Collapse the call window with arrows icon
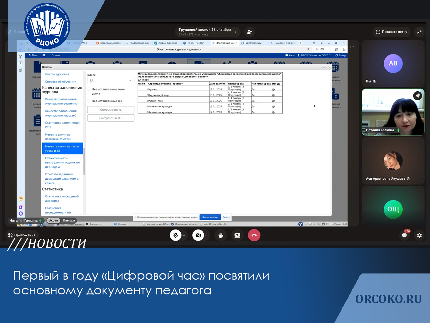The width and height of the screenshot is (430, 323). tap(420, 32)
